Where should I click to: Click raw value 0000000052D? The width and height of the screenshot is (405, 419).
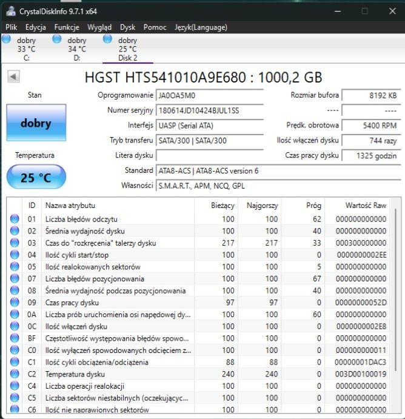(361, 303)
